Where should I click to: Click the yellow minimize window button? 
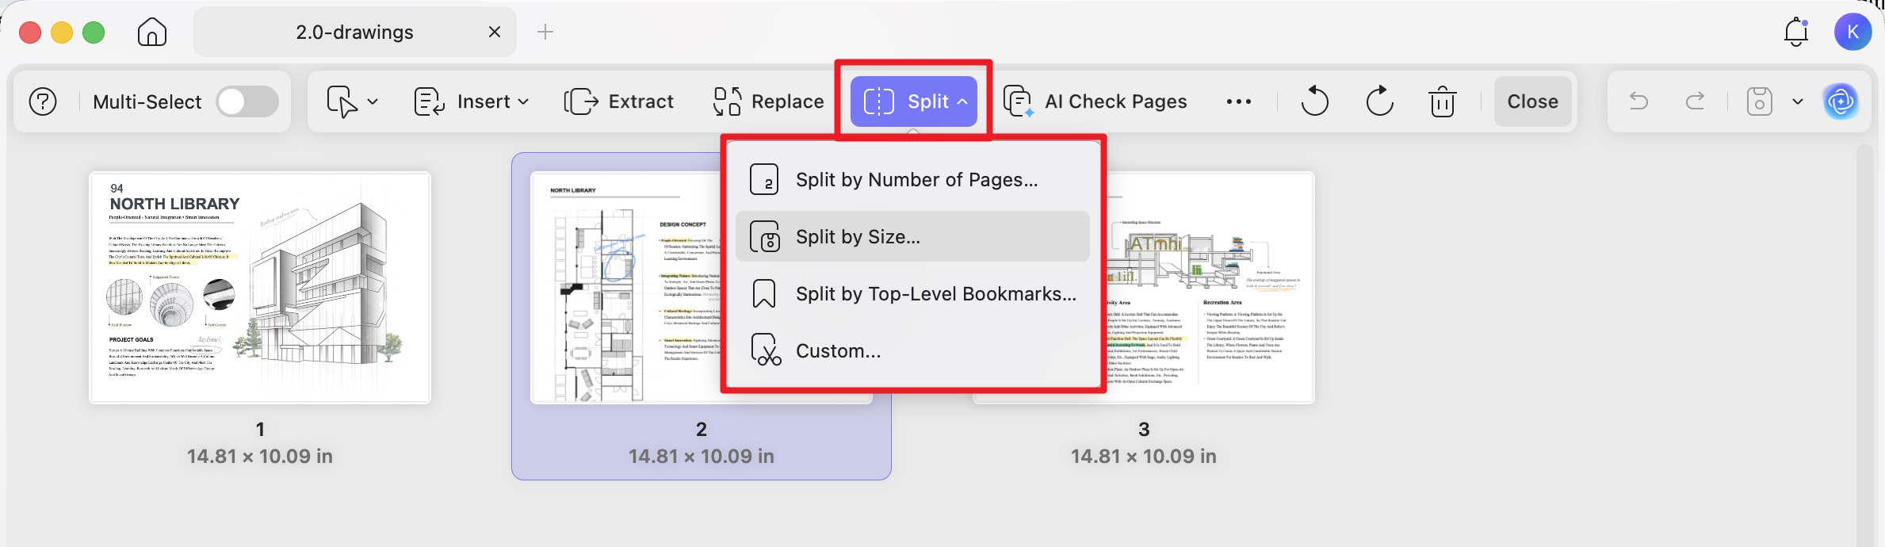(x=62, y=32)
